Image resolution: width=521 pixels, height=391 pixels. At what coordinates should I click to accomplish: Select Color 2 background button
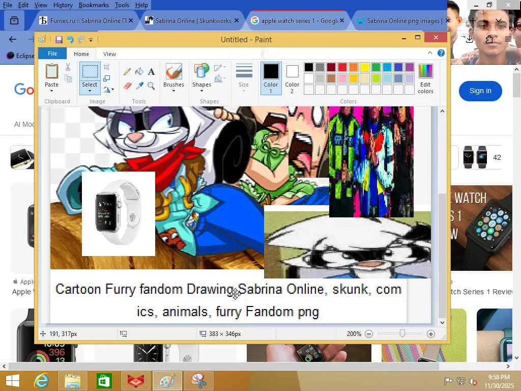pyautogui.click(x=292, y=78)
